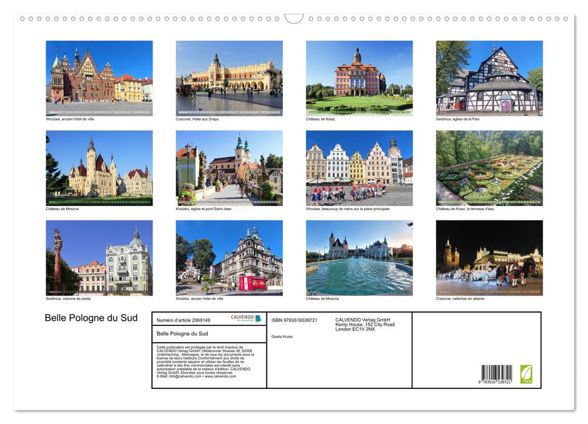
Task: Click the green ECO leaf logo
Action: pos(526,374)
